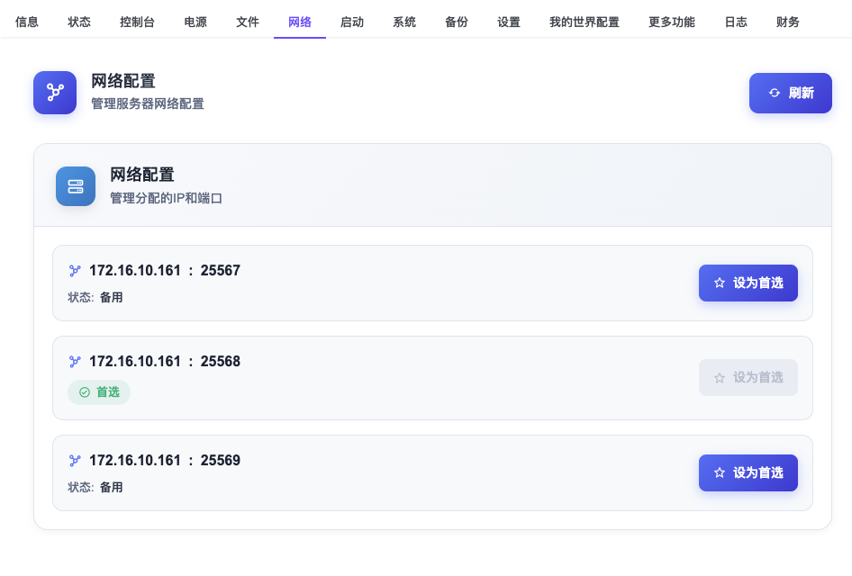Go to the 财务 tab
Image resolution: width=852 pixels, height=576 pixels.
pos(787,22)
